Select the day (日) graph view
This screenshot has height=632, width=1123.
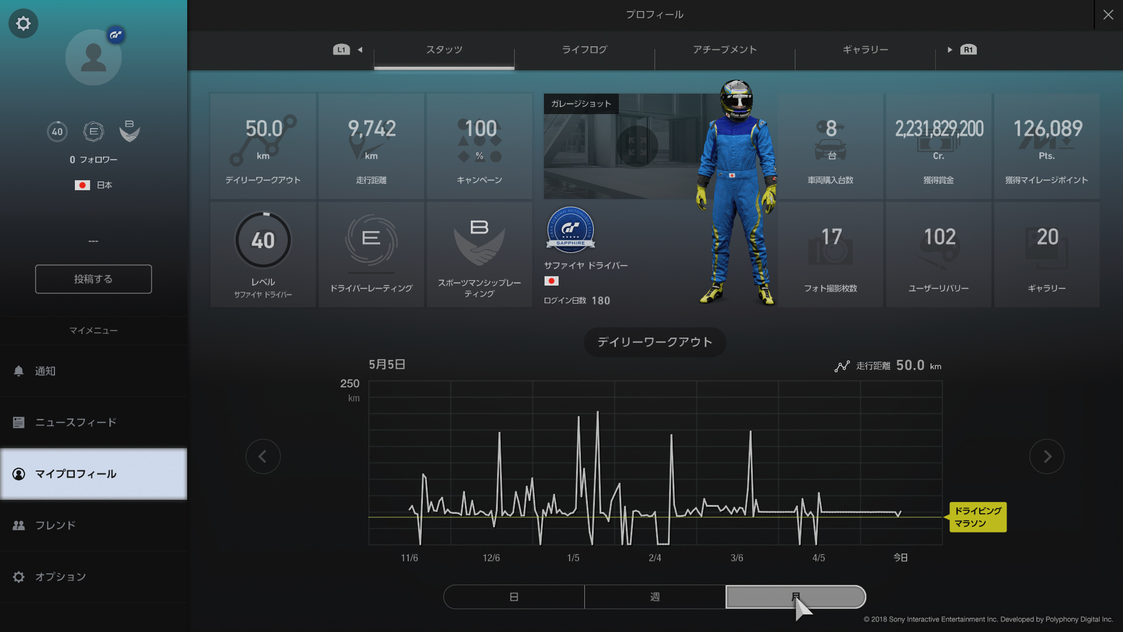pos(514,597)
